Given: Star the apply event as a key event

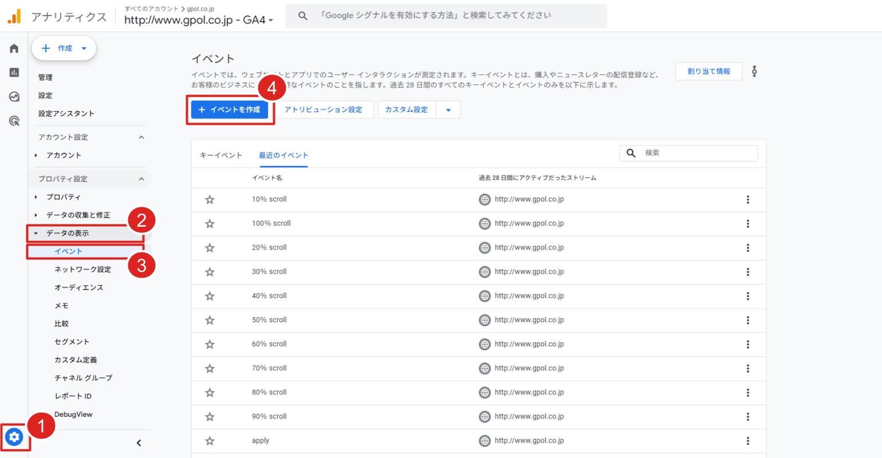Looking at the screenshot, I should point(210,440).
